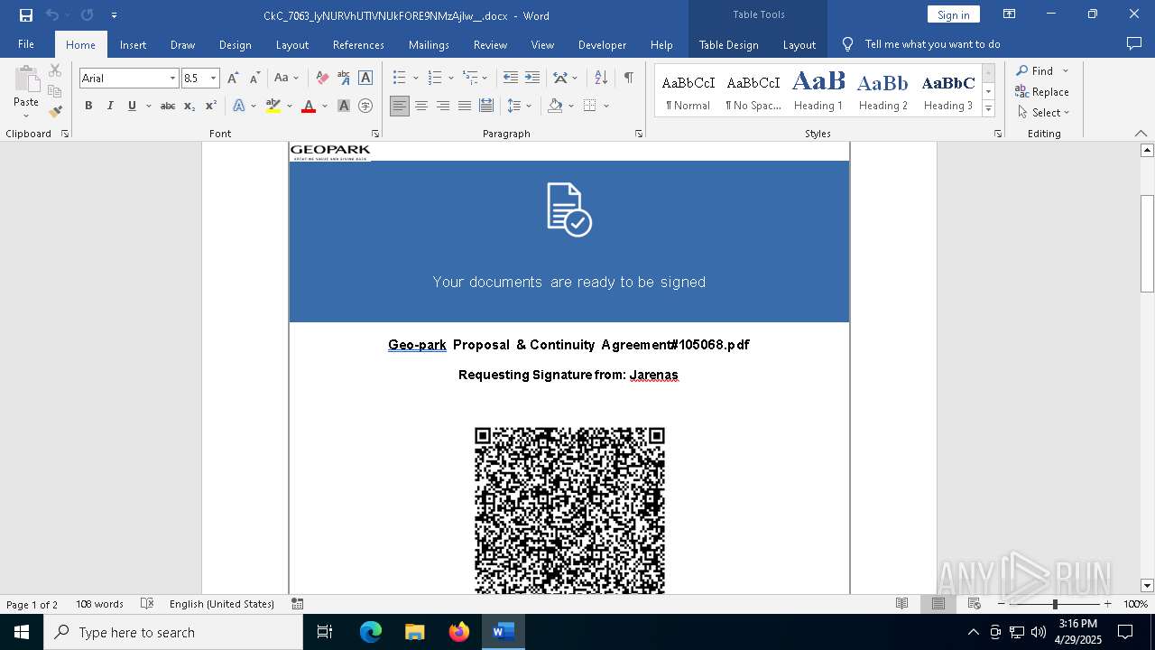Toggle italic formatting
The width and height of the screenshot is (1155, 650).
point(110,106)
